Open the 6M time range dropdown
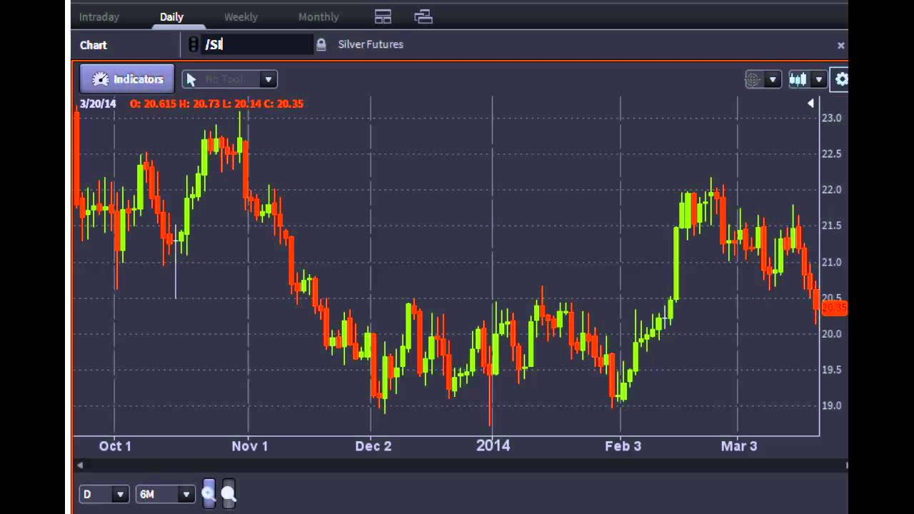914x514 pixels. [x=166, y=494]
